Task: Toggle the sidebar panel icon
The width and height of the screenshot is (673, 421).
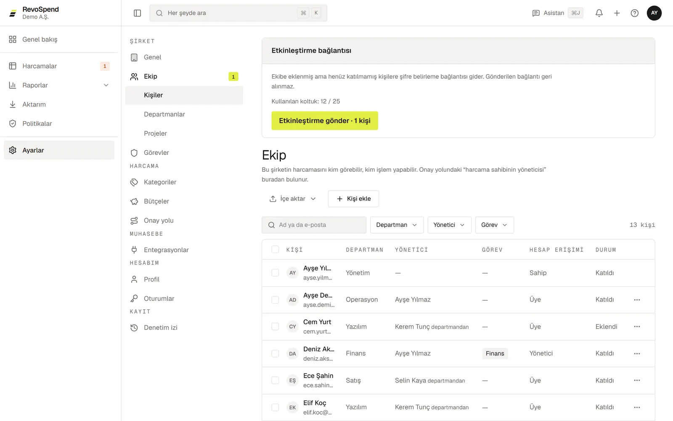Action: 137,13
